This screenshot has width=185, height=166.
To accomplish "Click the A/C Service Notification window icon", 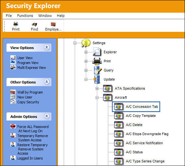I will tap(119, 143).
